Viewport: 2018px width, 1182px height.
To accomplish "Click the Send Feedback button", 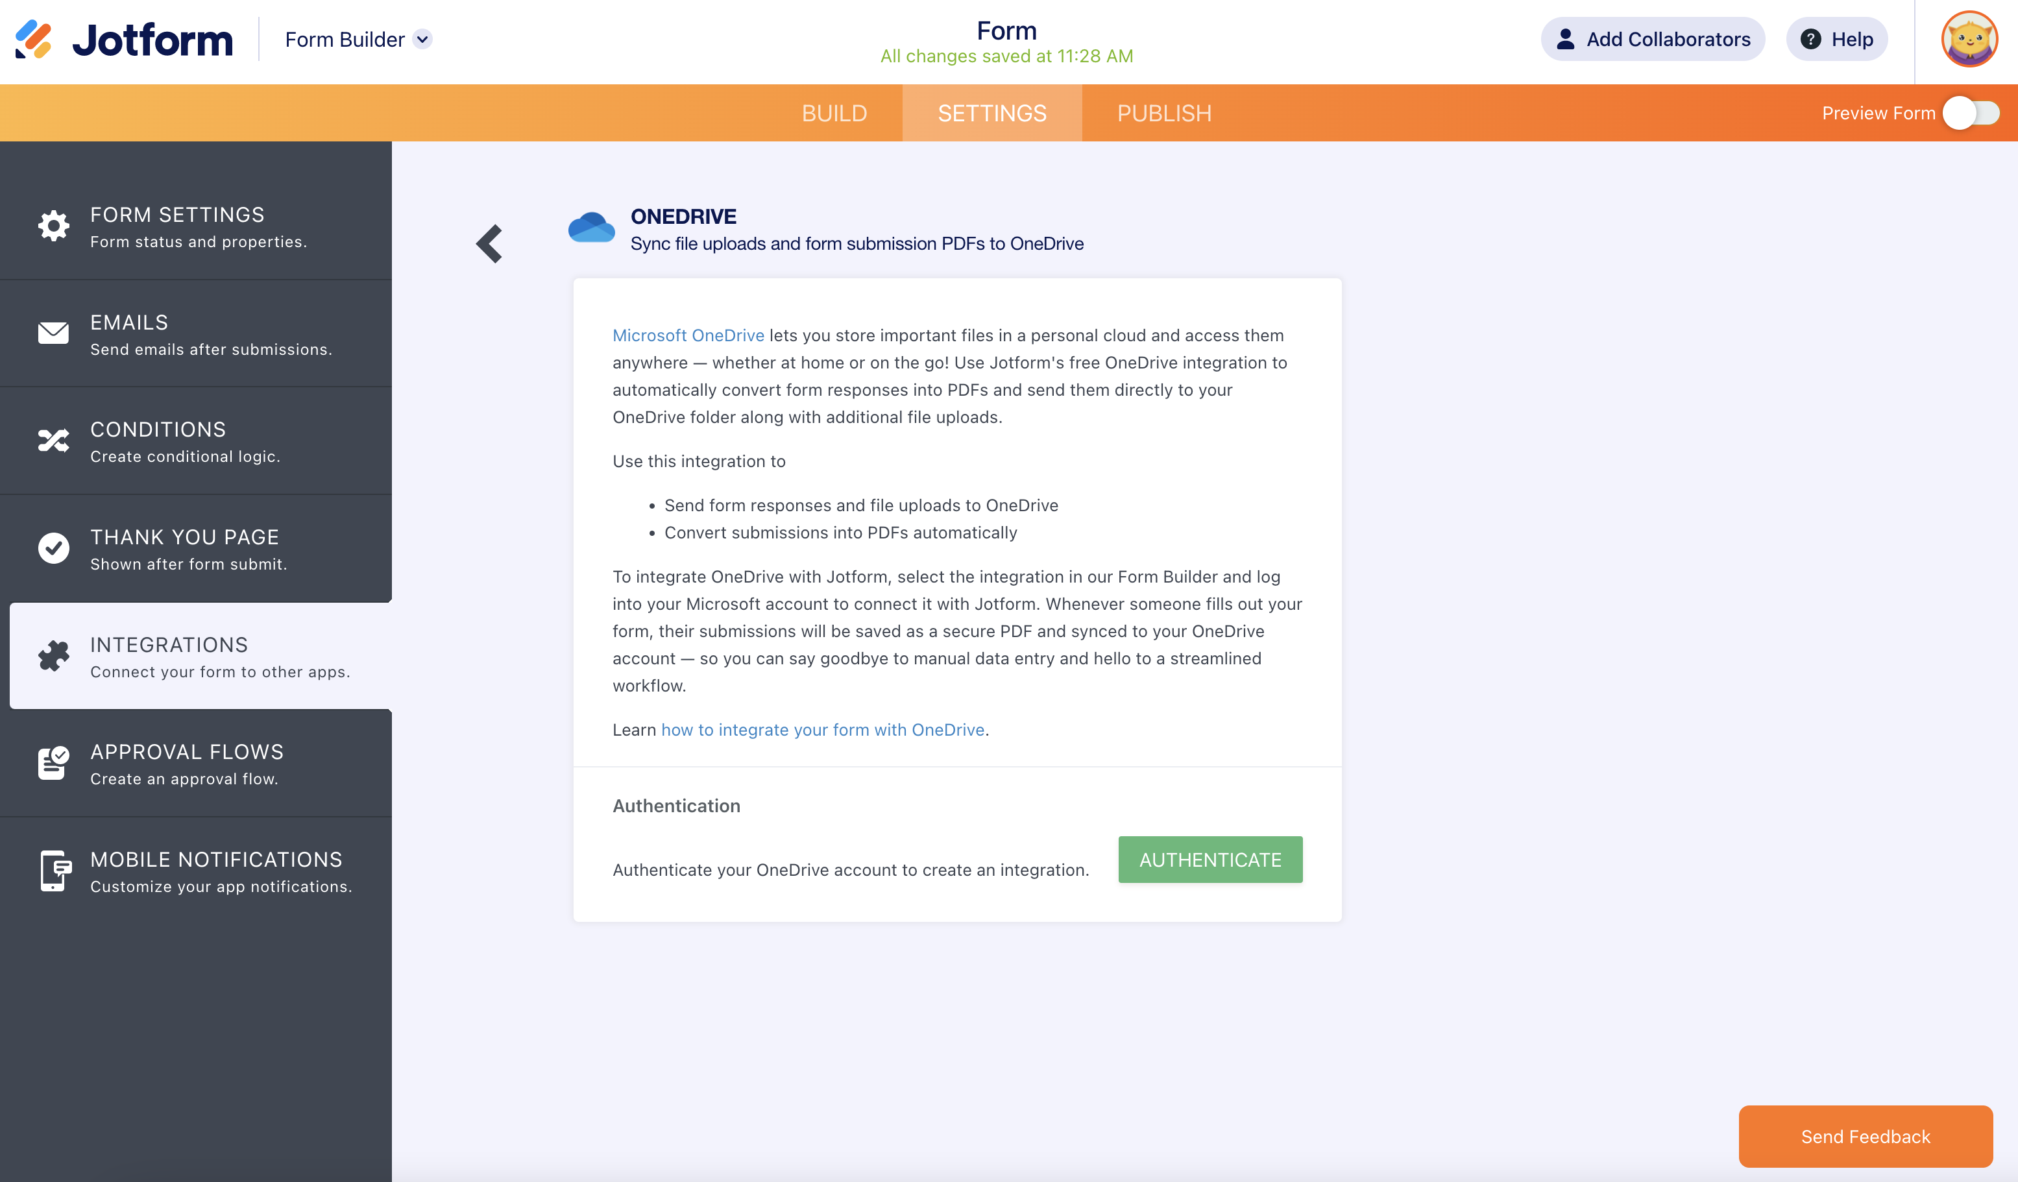I will [x=1865, y=1137].
